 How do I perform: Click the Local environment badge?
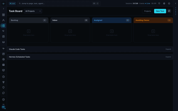point(12,4)
